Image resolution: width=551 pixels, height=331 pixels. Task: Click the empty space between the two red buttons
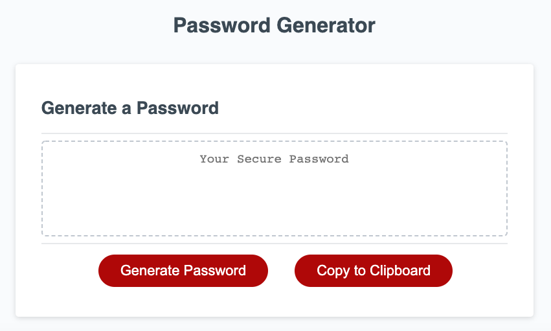pos(281,271)
